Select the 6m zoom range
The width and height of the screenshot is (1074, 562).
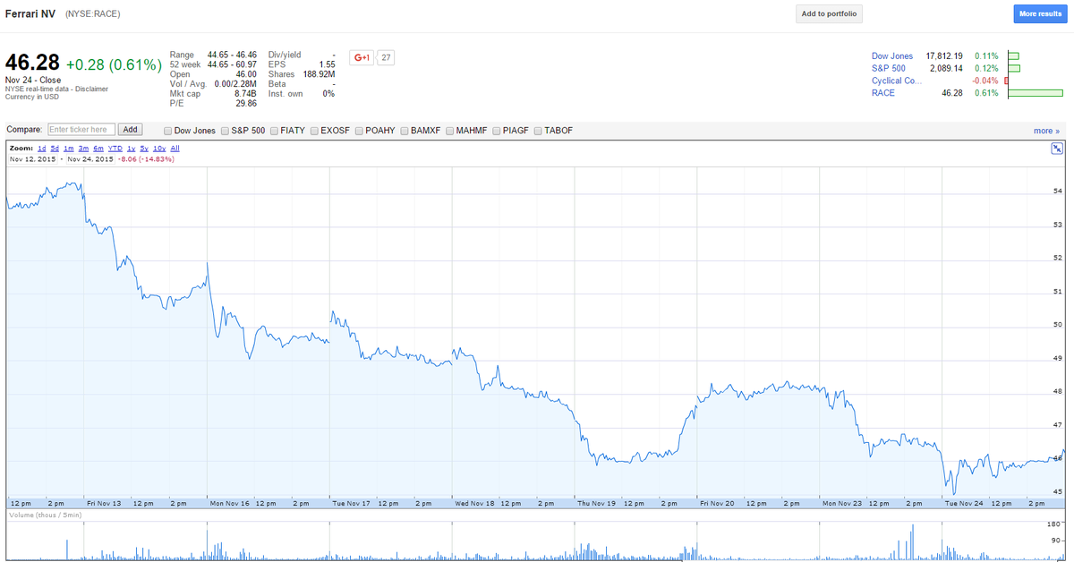(98, 148)
